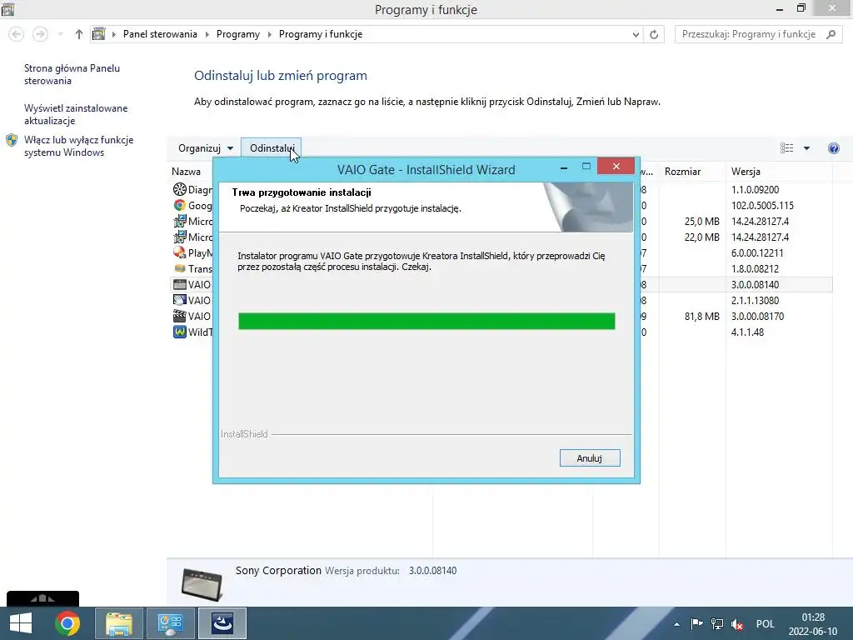853x640 pixels.
Task: Select the VAIO program icon for version 3.0.0.08140
Action: click(x=180, y=284)
